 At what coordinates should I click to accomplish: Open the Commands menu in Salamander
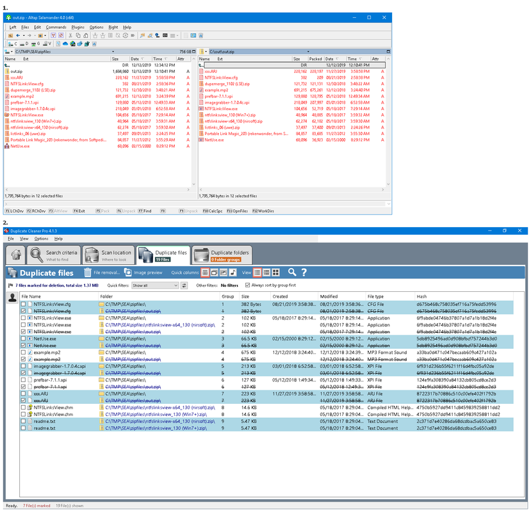point(56,27)
